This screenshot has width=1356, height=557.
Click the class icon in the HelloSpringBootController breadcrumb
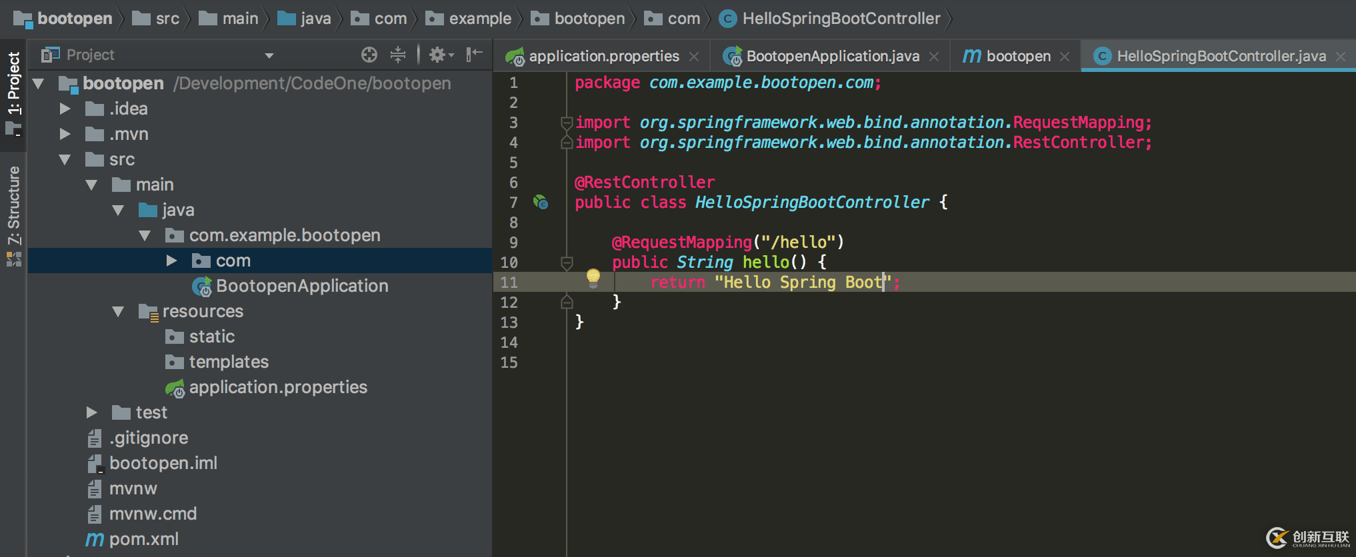(728, 19)
